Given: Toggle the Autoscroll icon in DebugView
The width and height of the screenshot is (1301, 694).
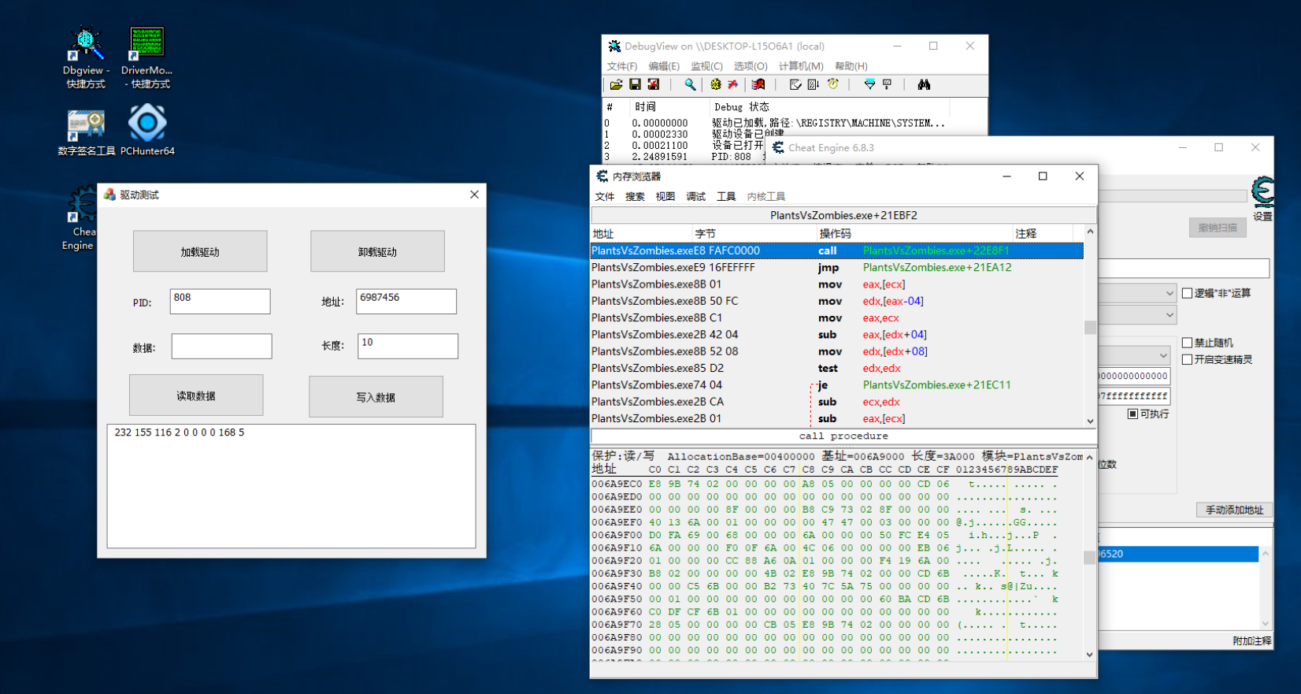Looking at the screenshot, I should [x=814, y=84].
